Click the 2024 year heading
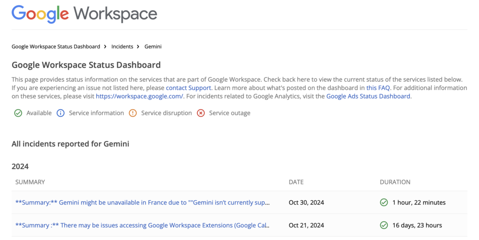This screenshot has height=240, width=479. point(20,167)
